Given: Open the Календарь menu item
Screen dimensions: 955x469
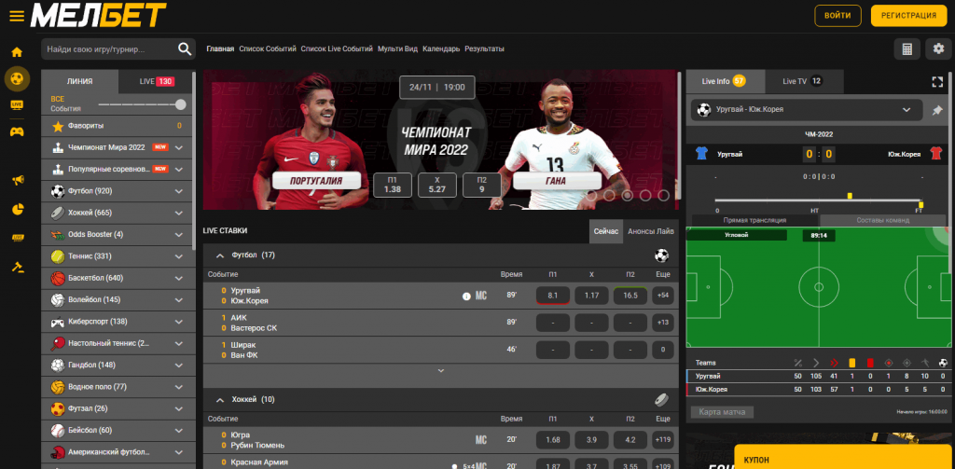Looking at the screenshot, I should tap(440, 48).
